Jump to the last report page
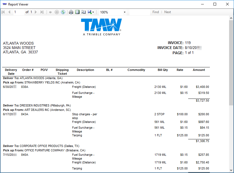Screen dimensions: 234x173 42,12
